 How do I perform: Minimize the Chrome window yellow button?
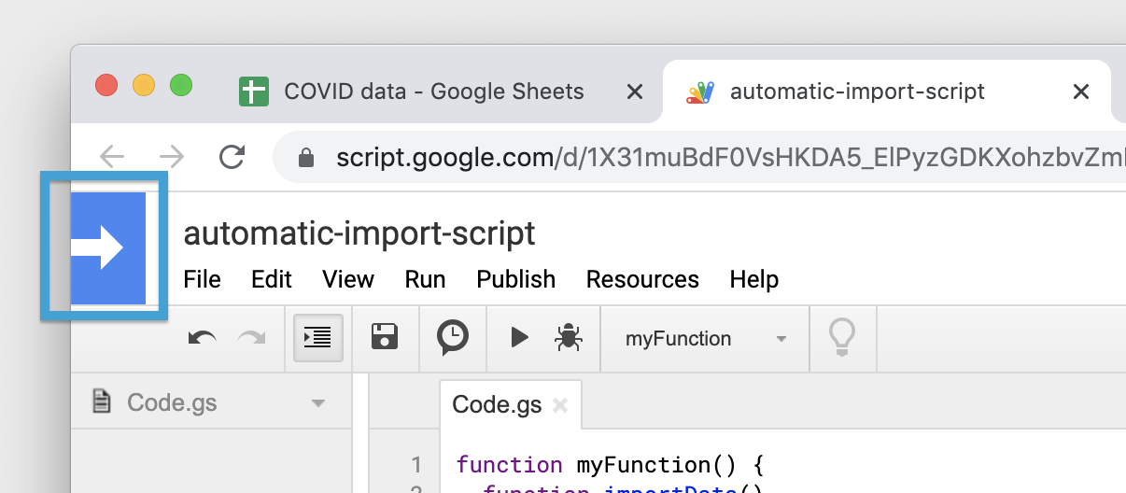144,85
